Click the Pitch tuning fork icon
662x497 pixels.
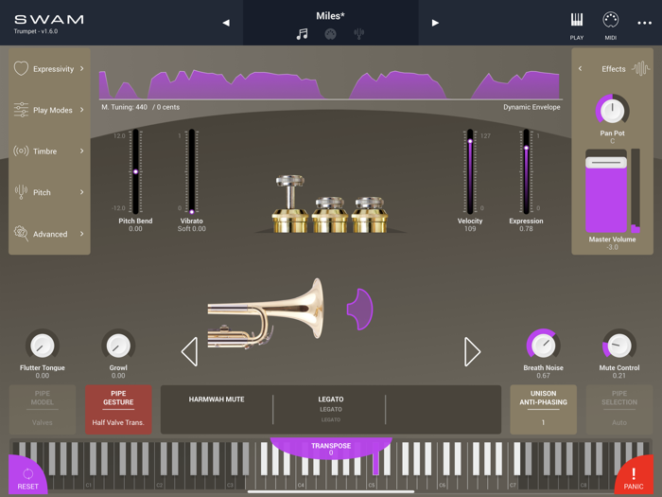point(21,192)
